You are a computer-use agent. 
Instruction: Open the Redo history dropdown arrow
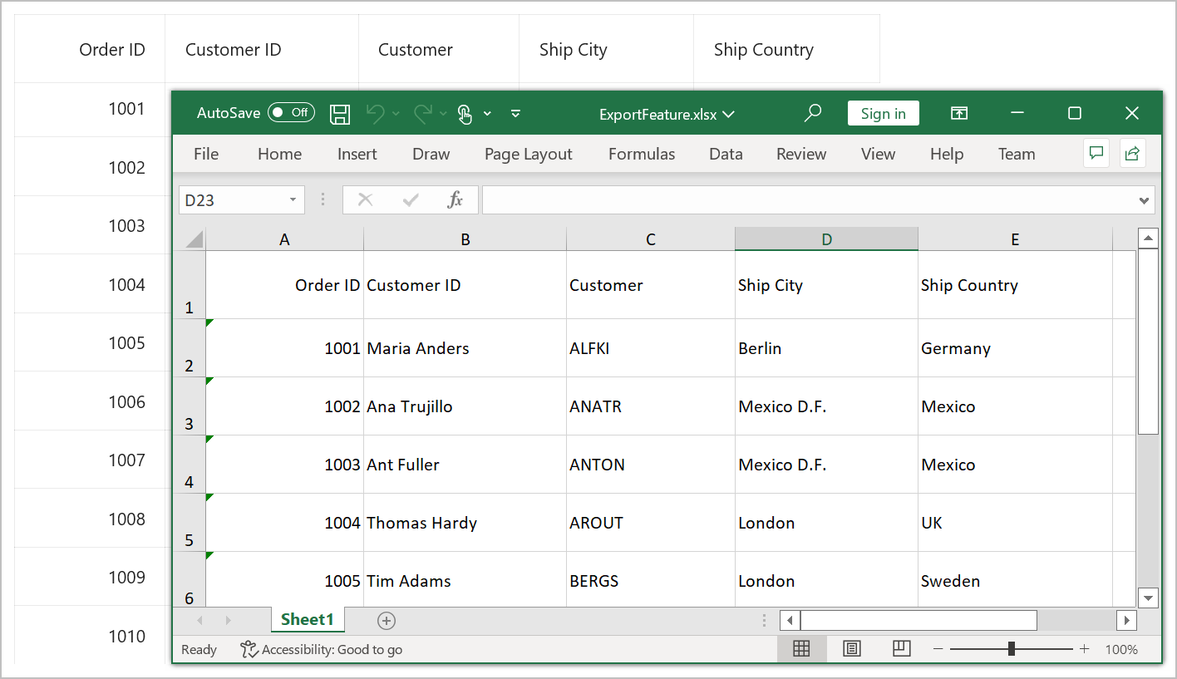[x=443, y=114]
